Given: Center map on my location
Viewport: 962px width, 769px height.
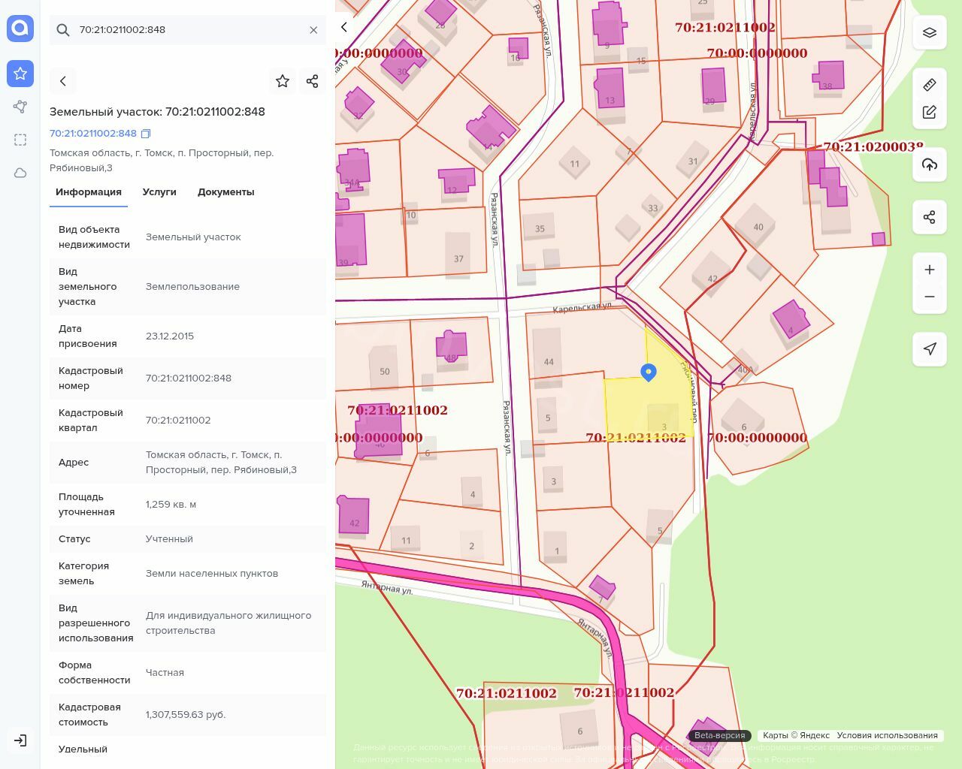Looking at the screenshot, I should coord(930,349).
